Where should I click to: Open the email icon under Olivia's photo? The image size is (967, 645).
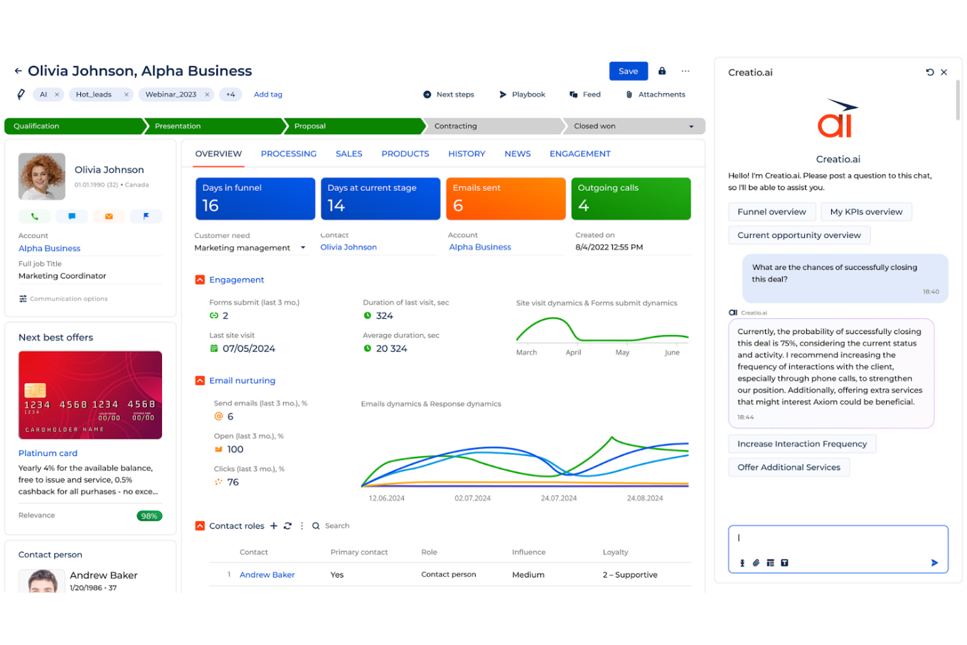(x=108, y=216)
